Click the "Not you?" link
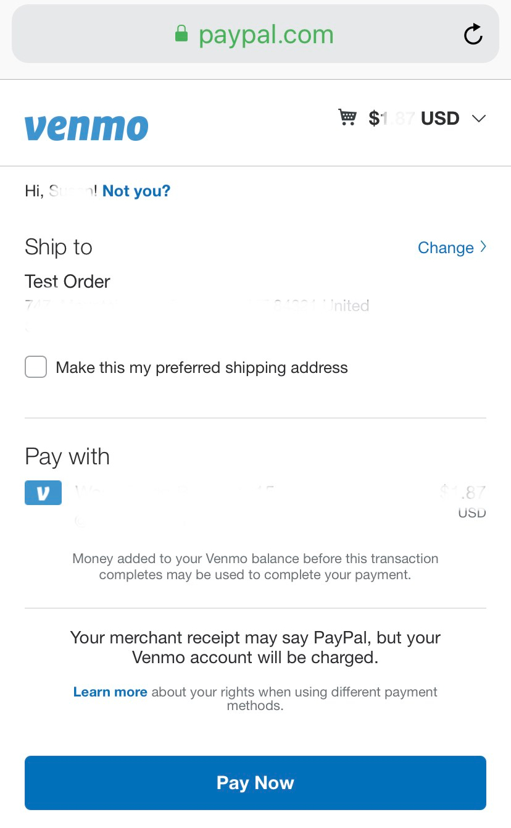 click(136, 191)
